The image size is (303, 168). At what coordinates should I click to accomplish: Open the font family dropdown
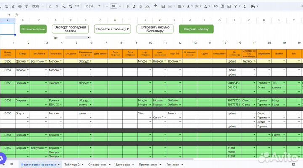point(92,6)
